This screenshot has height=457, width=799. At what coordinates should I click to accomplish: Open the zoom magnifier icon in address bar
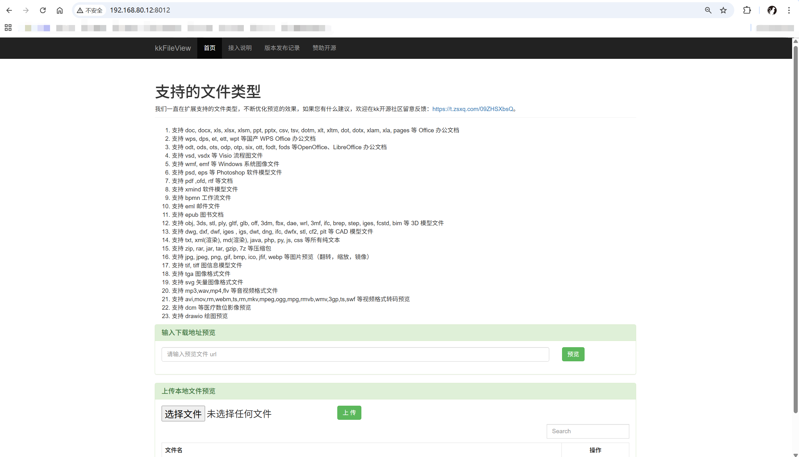point(708,10)
